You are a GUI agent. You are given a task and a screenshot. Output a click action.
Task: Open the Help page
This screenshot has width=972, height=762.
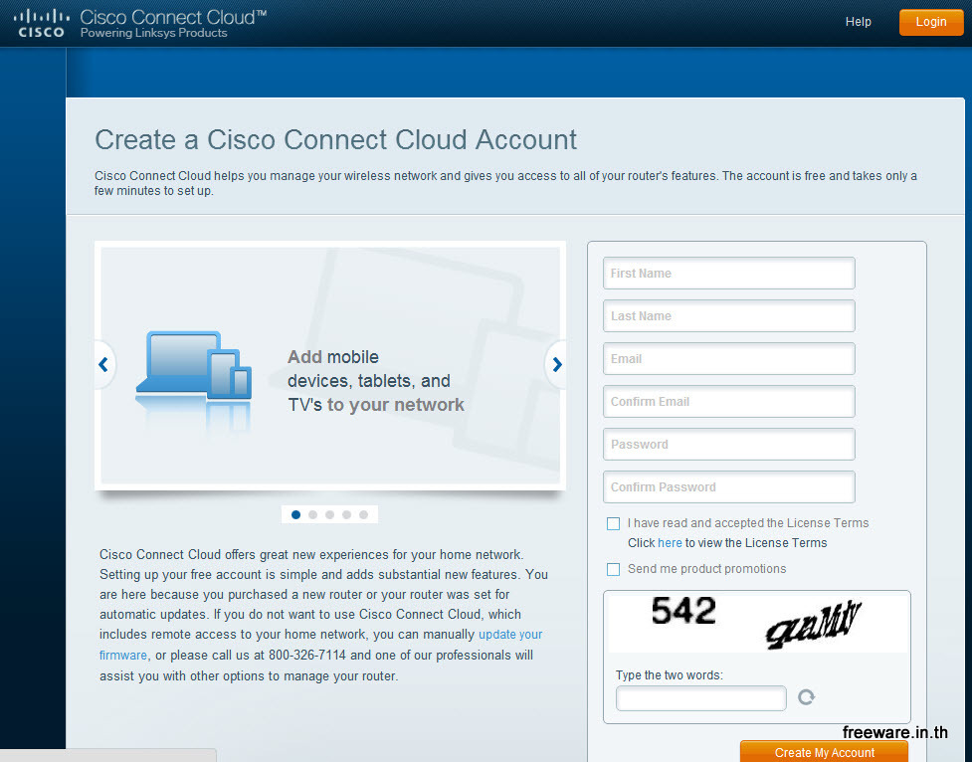pos(858,22)
